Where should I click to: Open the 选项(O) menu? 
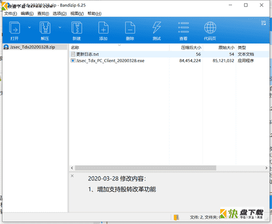pyautogui.click(x=60, y=13)
